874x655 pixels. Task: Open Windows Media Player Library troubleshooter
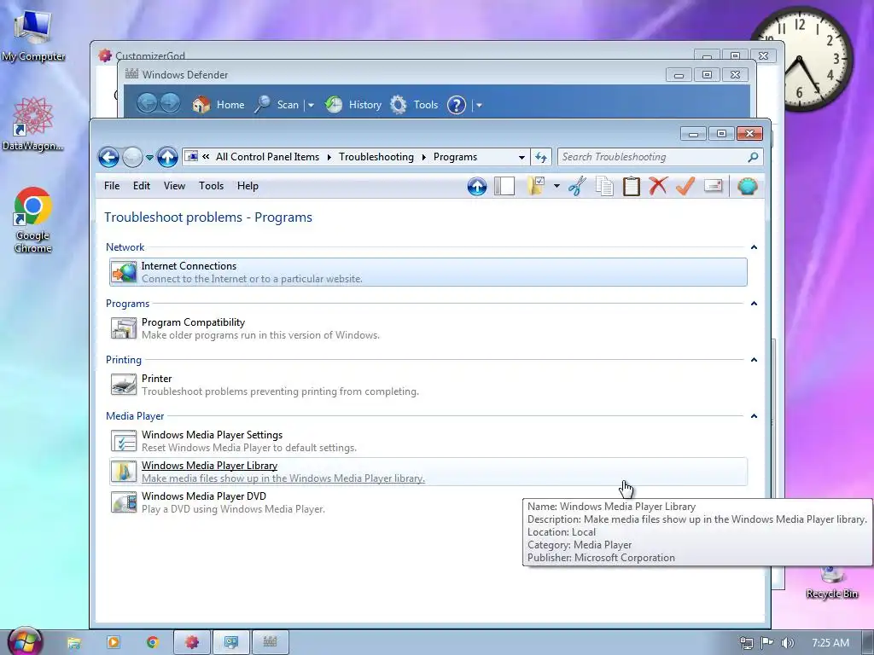428,472
